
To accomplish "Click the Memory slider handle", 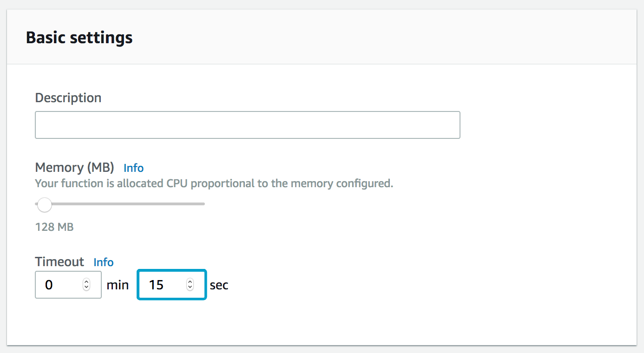I will (45, 204).
